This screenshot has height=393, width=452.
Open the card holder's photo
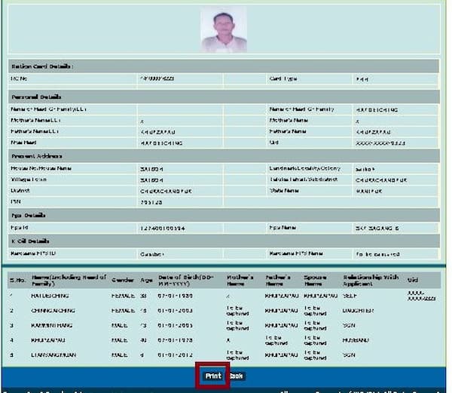pos(224,29)
